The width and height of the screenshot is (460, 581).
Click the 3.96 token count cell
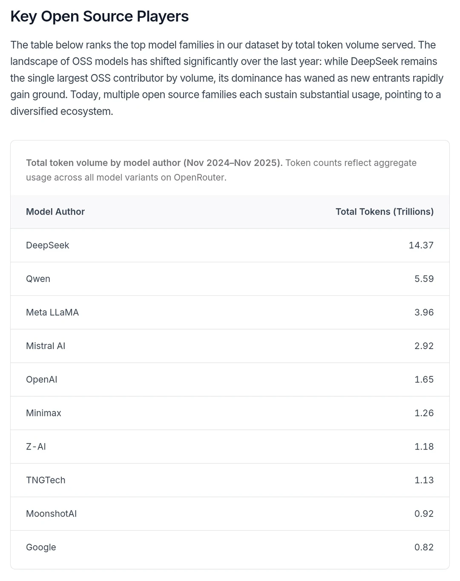424,312
